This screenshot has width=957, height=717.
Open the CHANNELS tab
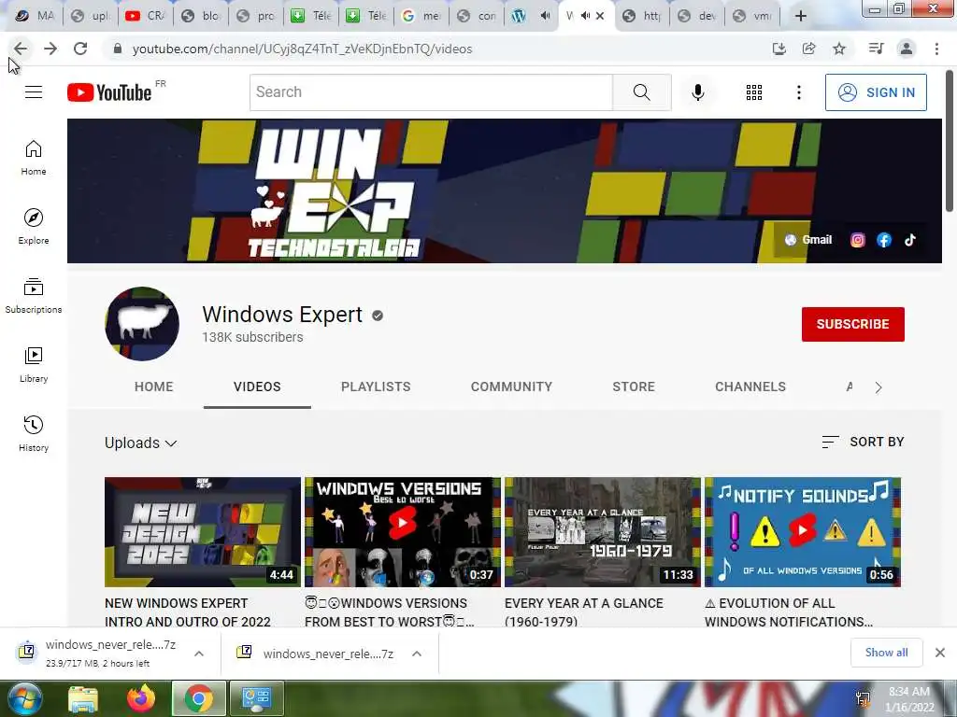[x=750, y=387]
